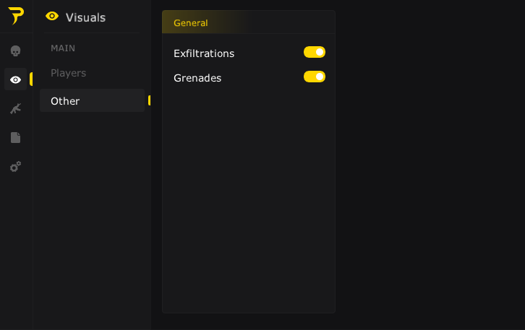
Task: Click the Visuals header title
Action: tap(85, 17)
